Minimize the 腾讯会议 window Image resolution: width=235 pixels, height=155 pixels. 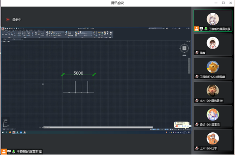pos(216,3)
